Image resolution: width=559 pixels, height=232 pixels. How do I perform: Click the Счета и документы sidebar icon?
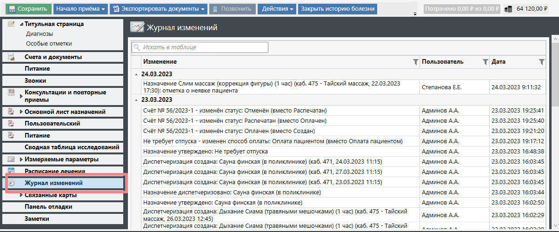point(12,57)
